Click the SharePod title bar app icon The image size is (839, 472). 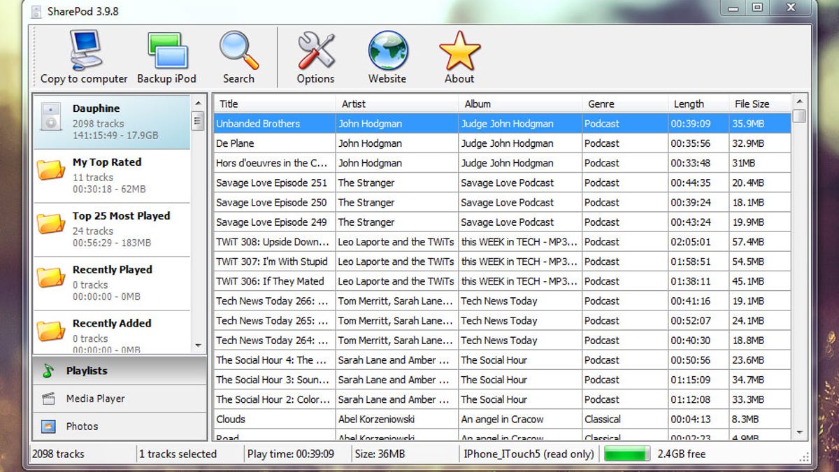pos(35,10)
